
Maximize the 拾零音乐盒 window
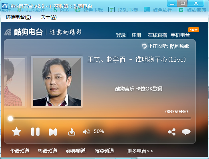coord(182,3)
